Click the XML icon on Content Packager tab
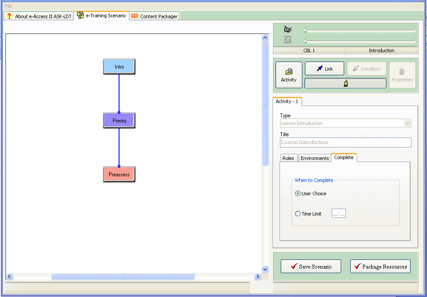This screenshot has width=427, height=297. (x=134, y=16)
